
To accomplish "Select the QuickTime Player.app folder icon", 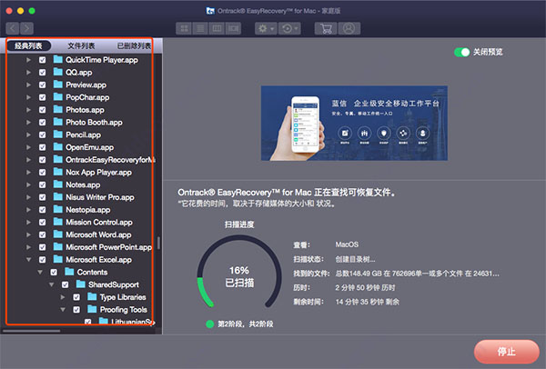I will pyautogui.click(x=58, y=59).
